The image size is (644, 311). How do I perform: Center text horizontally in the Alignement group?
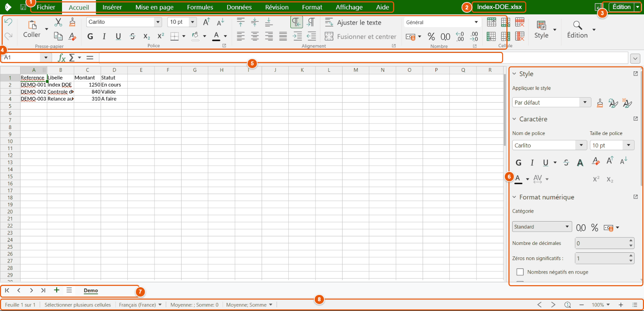[255, 36]
